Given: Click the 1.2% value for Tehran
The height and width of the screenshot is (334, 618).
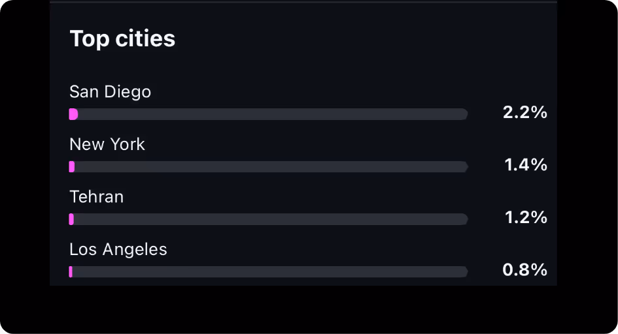Looking at the screenshot, I should pyautogui.click(x=526, y=217).
